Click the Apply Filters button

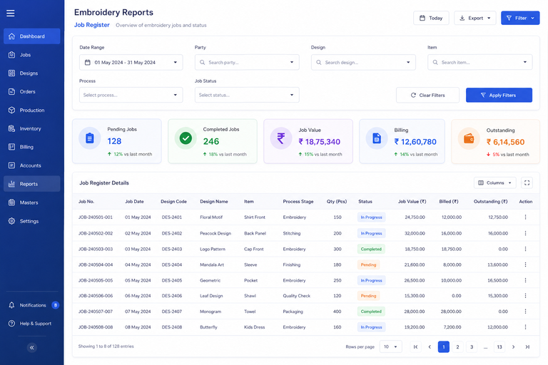tap(499, 95)
